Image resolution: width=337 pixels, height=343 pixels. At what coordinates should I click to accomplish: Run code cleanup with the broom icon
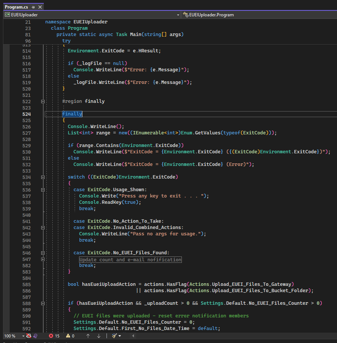click(x=114, y=336)
